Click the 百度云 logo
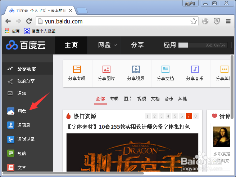 click(26, 45)
